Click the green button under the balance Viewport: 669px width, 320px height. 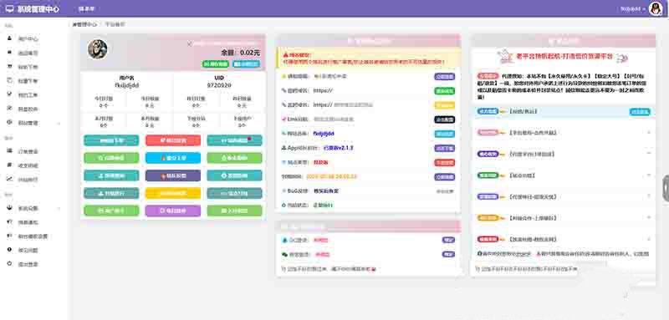coord(216,63)
